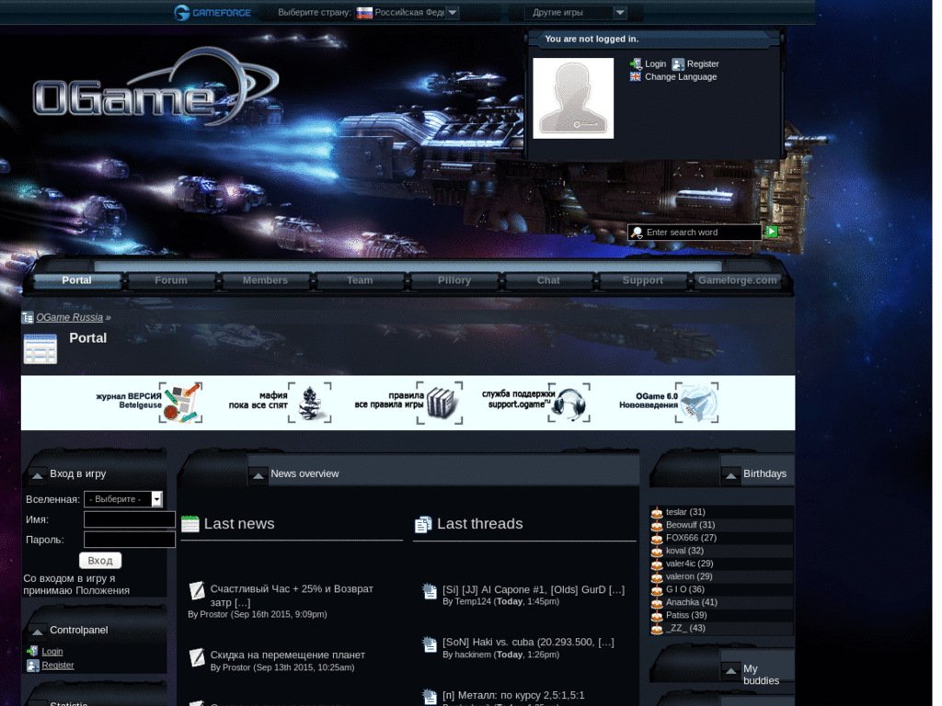Open the Выберите страну country dropdown

408,13
